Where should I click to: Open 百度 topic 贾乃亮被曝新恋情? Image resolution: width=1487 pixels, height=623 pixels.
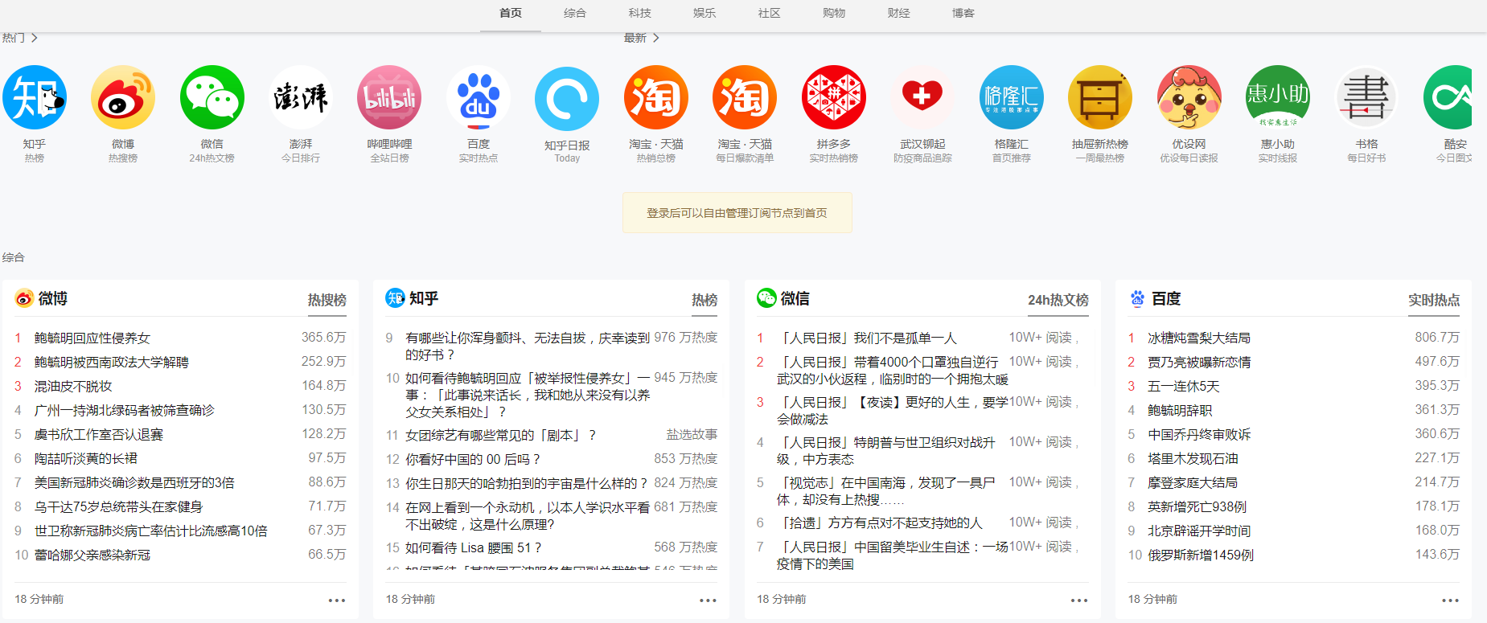(x=1199, y=363)
